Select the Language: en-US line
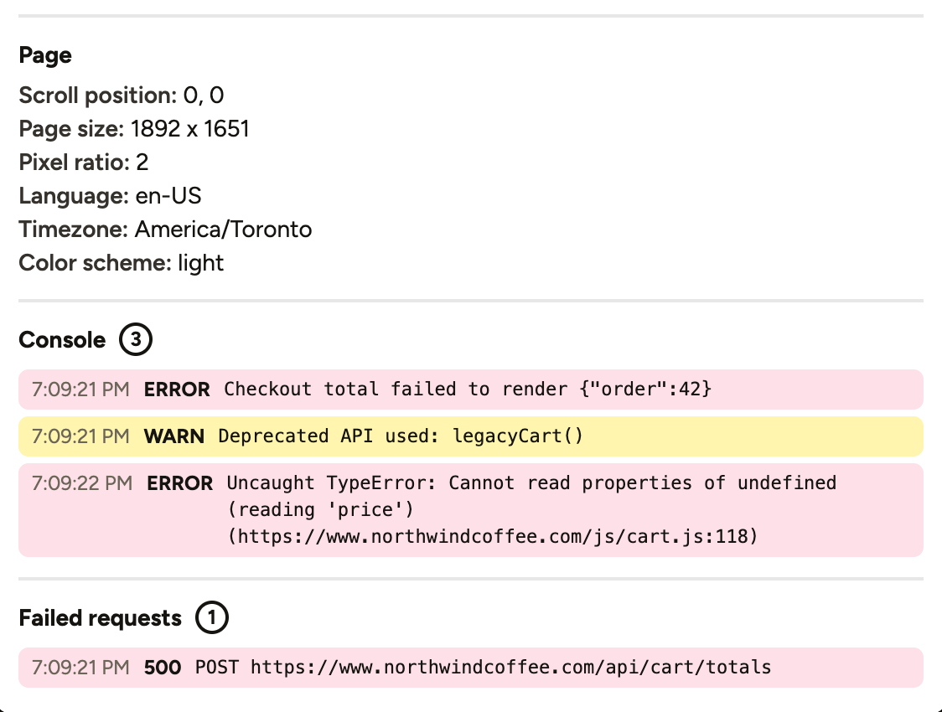 [x=110, y=196]
